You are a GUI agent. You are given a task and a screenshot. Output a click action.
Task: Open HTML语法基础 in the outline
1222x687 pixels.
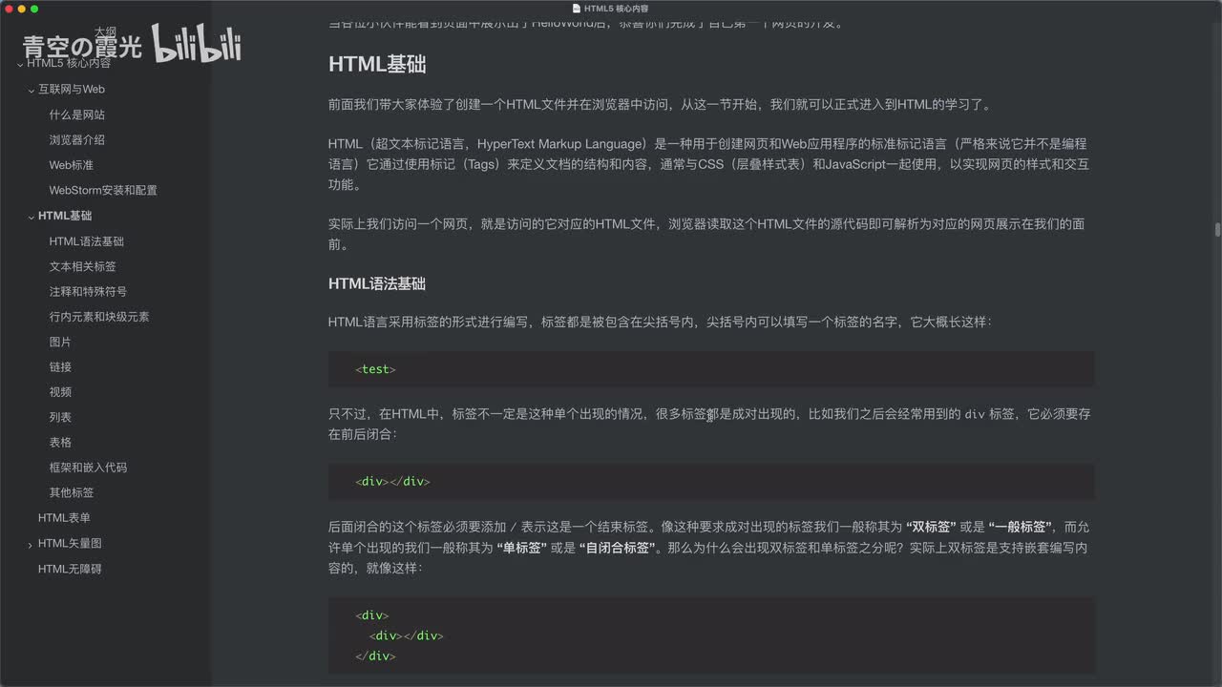click(87, 241)
